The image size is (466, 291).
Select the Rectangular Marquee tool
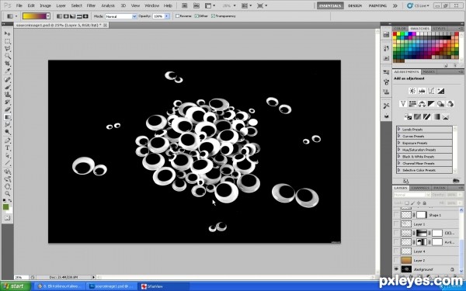pos(8,41)
